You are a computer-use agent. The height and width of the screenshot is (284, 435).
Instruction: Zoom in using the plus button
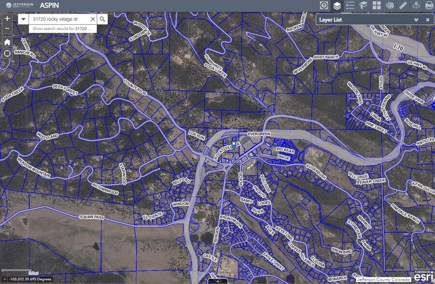(7, 19)
